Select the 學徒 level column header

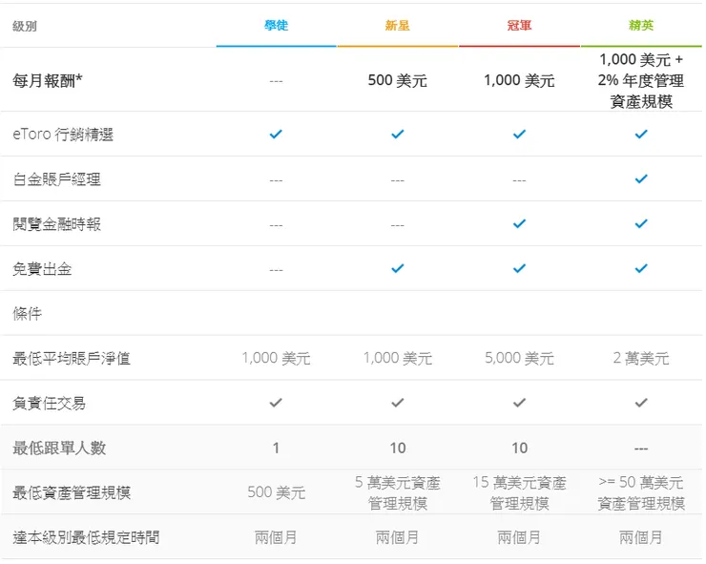click(276, 25)
